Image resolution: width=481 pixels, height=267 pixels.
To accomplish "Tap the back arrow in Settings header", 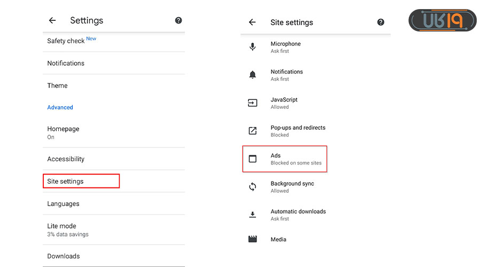I will click(x=52, y=20).
